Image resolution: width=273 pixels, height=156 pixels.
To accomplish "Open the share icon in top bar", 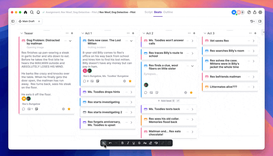I will coord(255,12).
